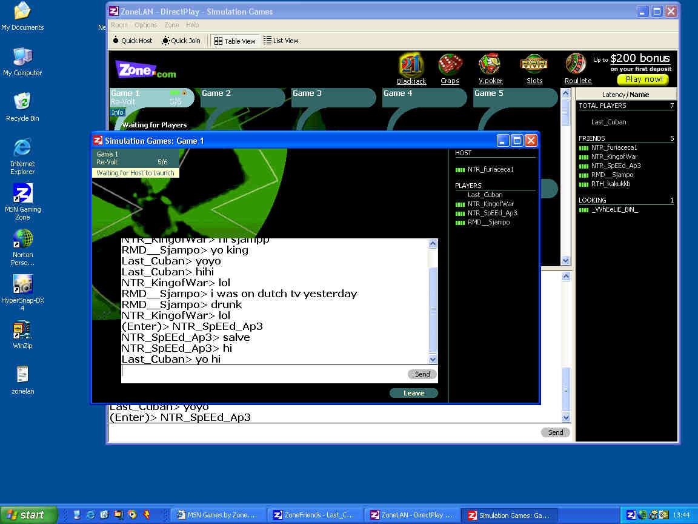698x524 pixels.
Task: Click Quick Join toolbar button
Action: 181,41
